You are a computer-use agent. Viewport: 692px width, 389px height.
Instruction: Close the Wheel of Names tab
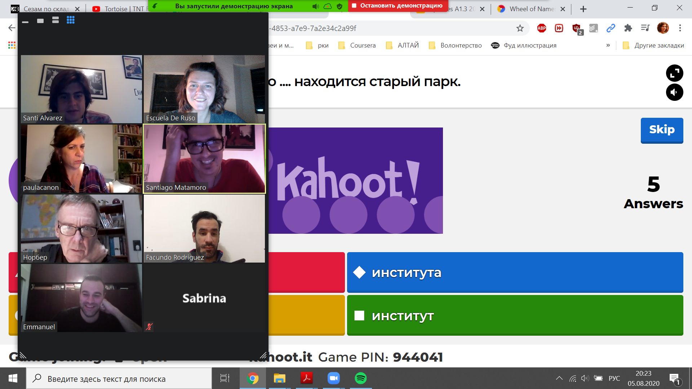coord(563,9)
